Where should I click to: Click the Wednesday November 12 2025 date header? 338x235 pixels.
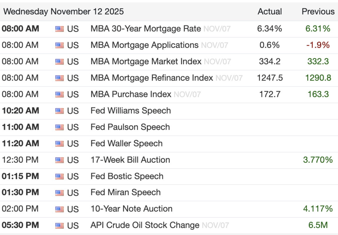coord(64,12)
